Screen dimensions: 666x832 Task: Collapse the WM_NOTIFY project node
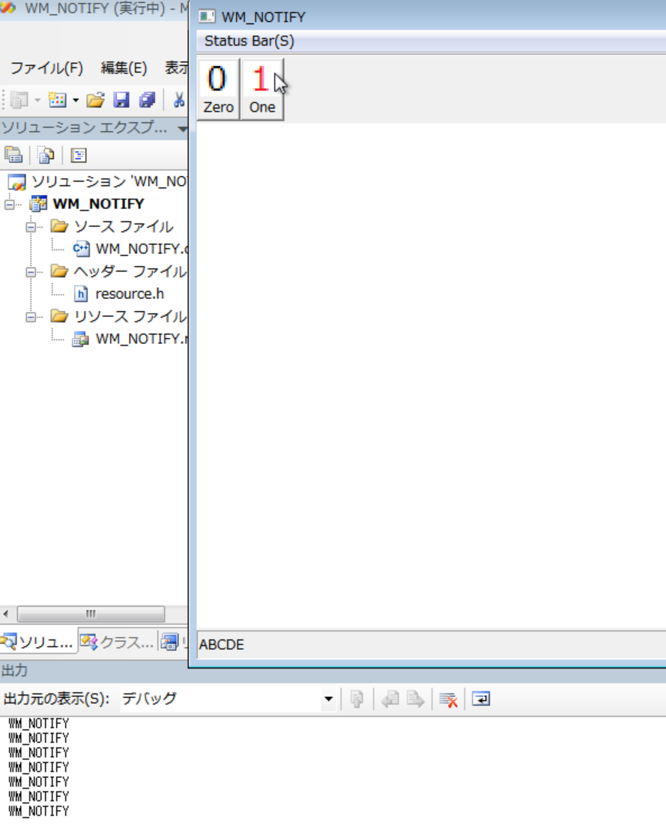pos(10,205)
